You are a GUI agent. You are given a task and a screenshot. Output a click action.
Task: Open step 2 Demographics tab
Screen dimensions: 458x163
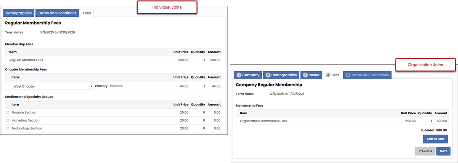(281, 75)
